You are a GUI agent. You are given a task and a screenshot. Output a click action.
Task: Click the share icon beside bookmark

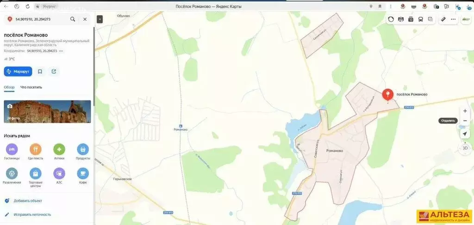(54, 72)
